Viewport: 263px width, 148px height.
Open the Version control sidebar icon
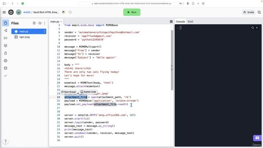pyautogui.click(x=5, y=30)
